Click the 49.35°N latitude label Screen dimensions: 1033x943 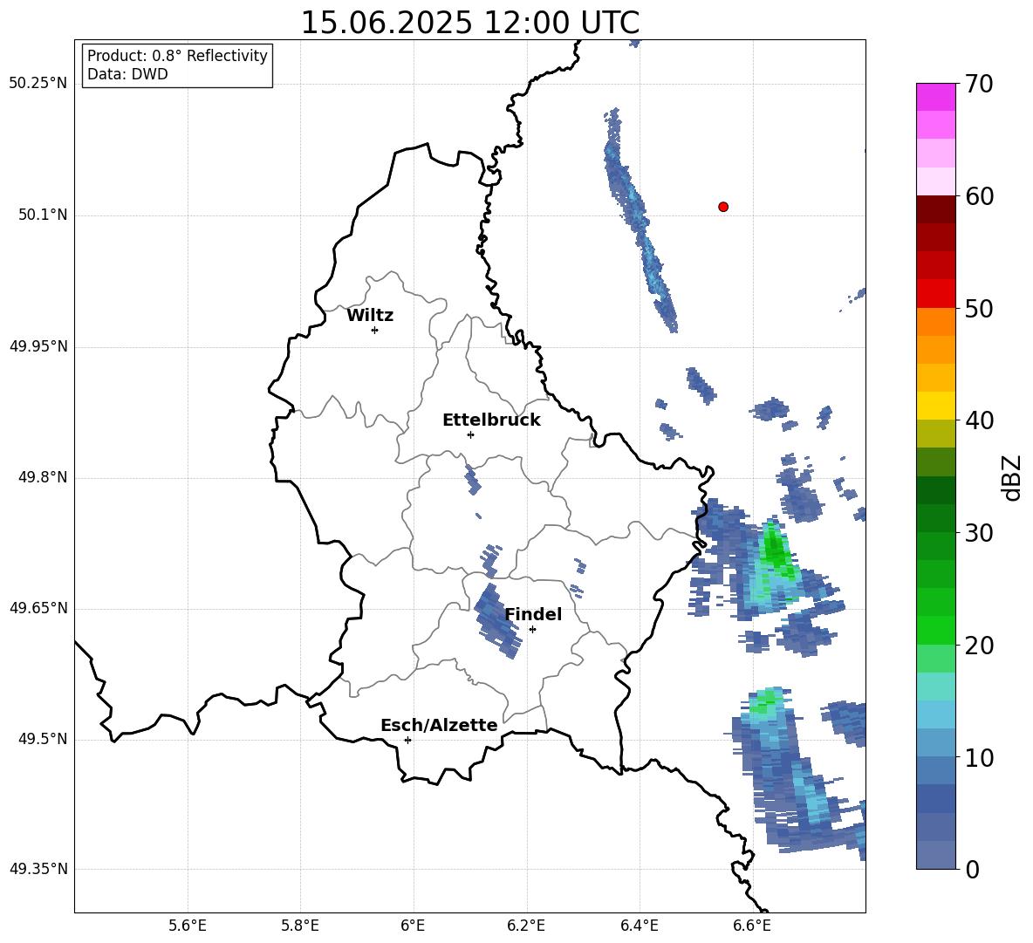pos(38,869)
